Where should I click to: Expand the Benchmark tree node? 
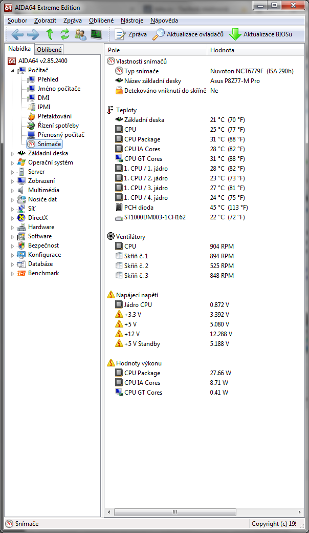click(x=13, y=273)
